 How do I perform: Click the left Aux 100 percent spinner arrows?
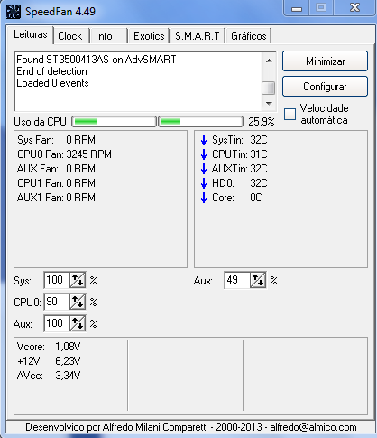pyautogui.click(x=78, y=323)
